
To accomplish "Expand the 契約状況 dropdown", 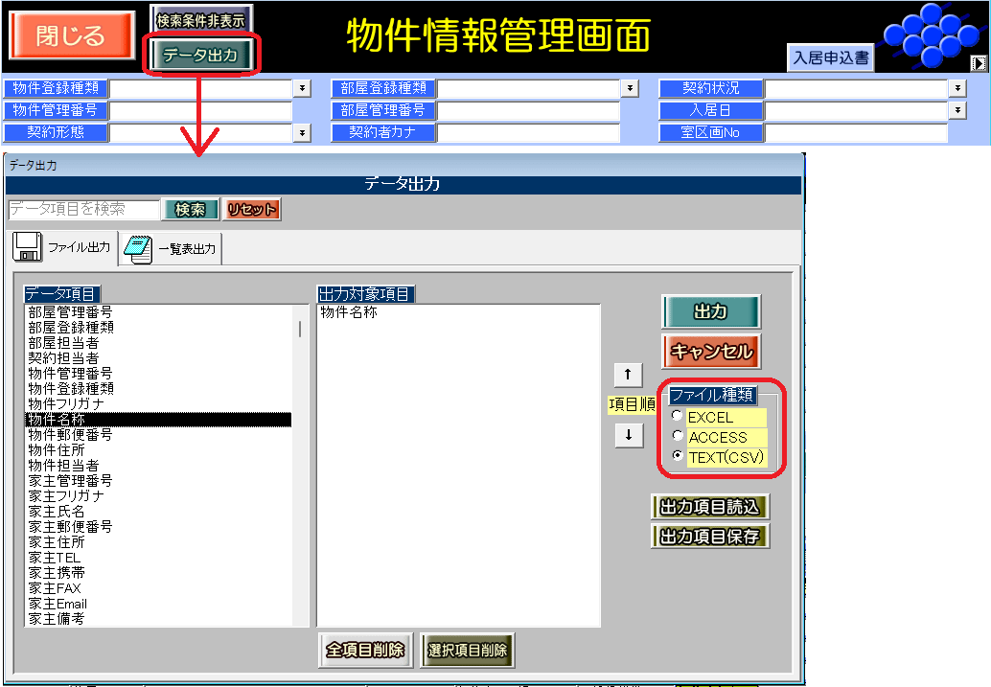I will (957, 88).
